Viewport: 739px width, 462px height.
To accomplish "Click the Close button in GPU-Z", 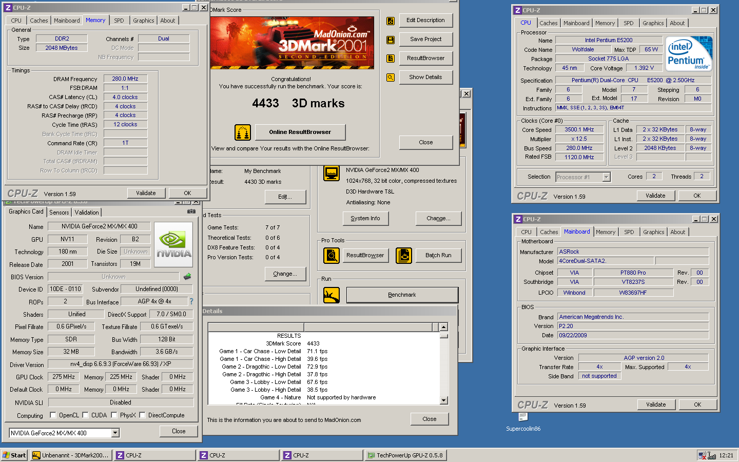I will (179, 431).
